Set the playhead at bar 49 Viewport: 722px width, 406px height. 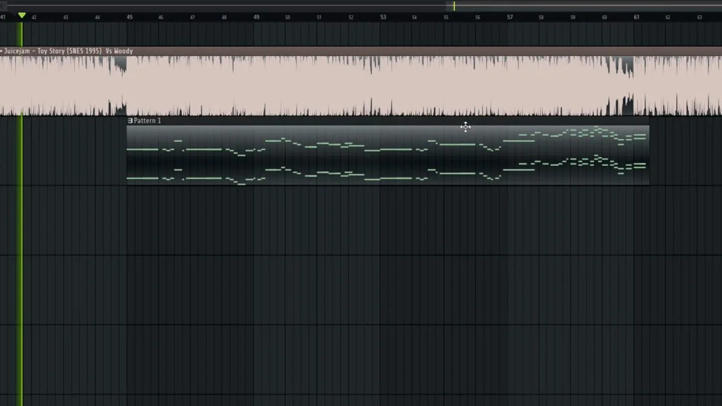point(256,17)
